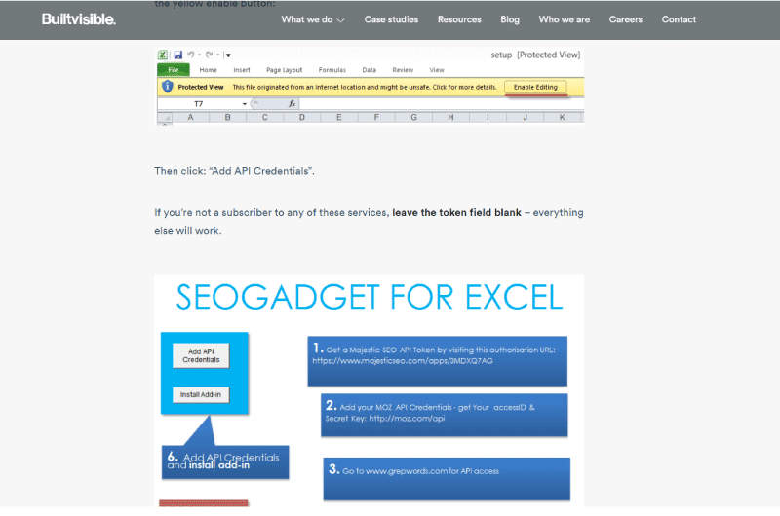Click the Name Box showing T7
This screenshot has height=516, width=780.
click(199, 104)
